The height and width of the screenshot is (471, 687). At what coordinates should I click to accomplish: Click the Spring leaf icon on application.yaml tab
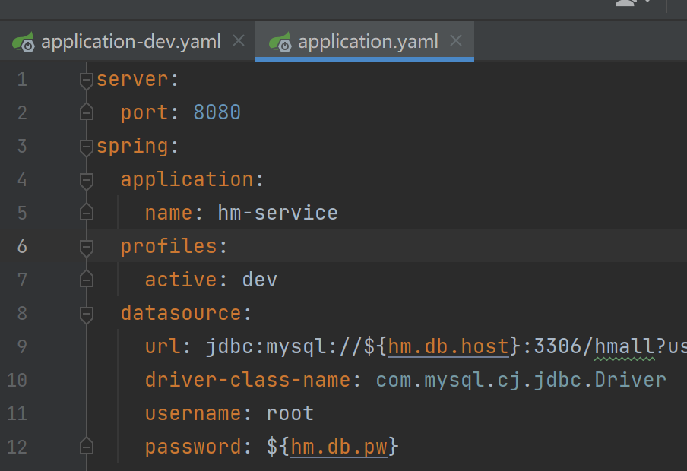point(282,43)
